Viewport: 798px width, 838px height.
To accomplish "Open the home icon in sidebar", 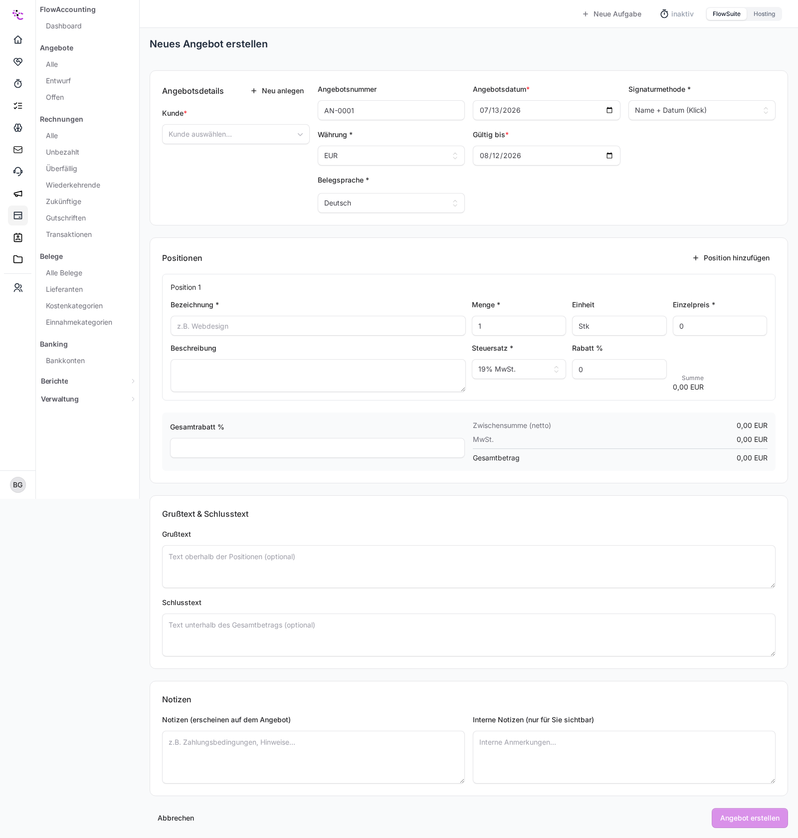I will click(18, 40).
